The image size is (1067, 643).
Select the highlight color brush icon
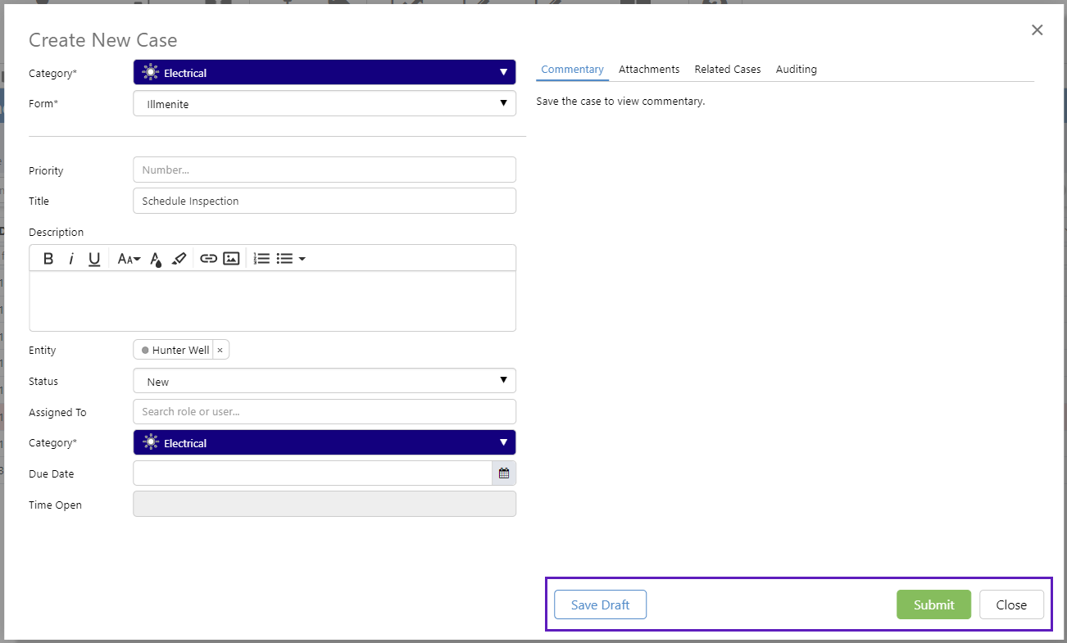click(x=179, y=259)
